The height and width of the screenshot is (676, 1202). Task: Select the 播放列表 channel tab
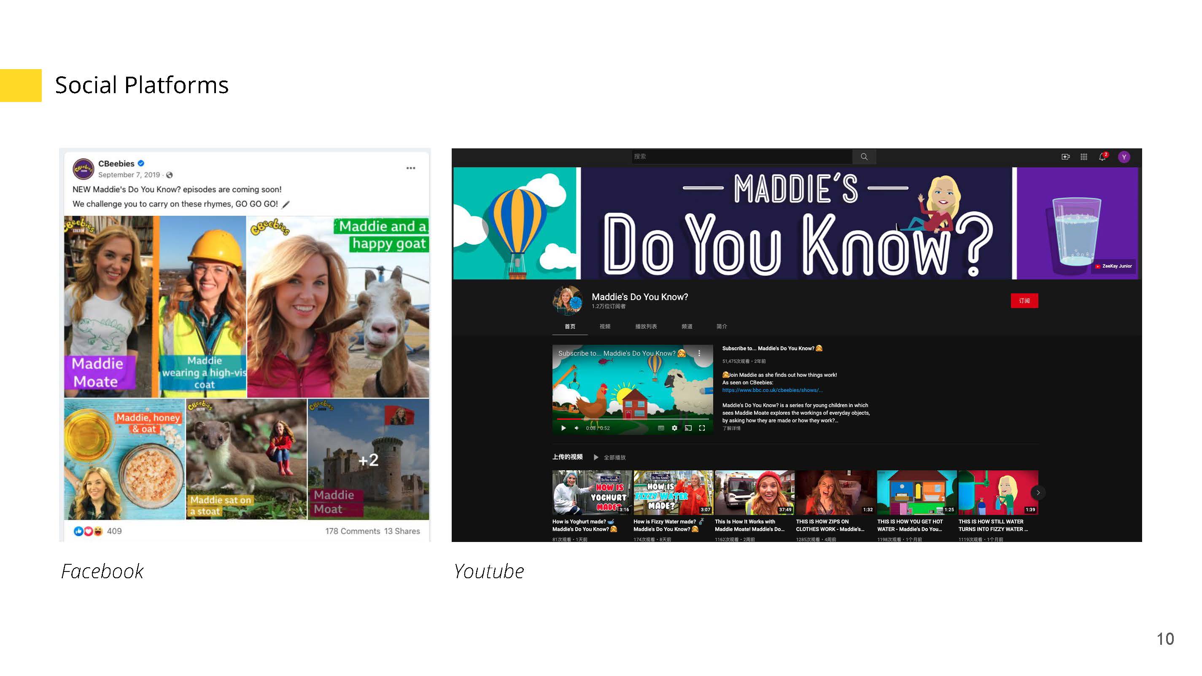coord(646,326)
